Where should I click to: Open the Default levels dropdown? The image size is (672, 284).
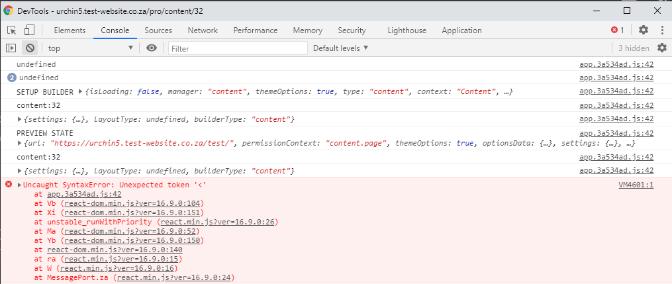click(x=340, y=48)
